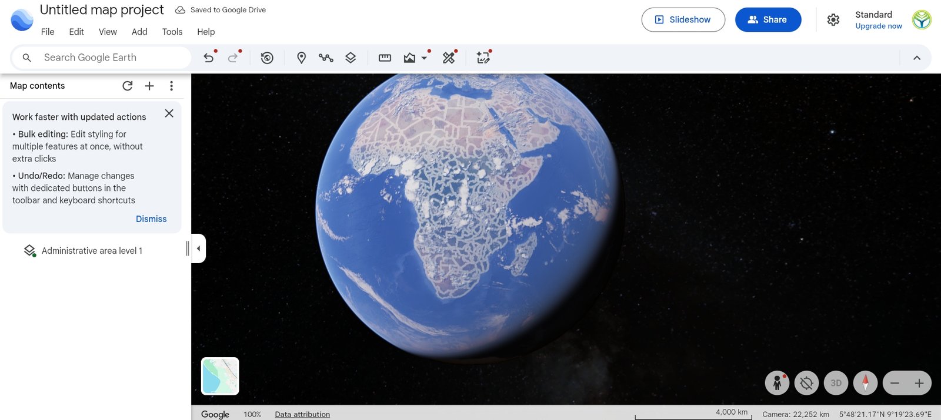Viewport: 941px width, 420px height.
Task: Open the Help menu
Action: (206, 32)
